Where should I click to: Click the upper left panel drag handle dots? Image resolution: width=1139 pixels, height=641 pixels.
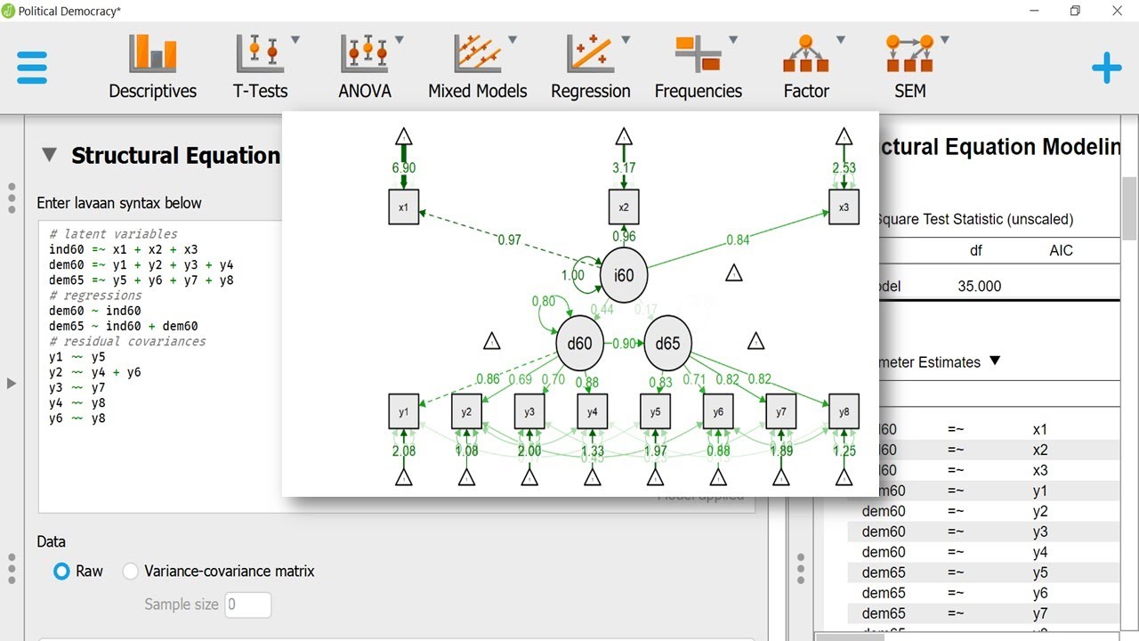(12, 199)
